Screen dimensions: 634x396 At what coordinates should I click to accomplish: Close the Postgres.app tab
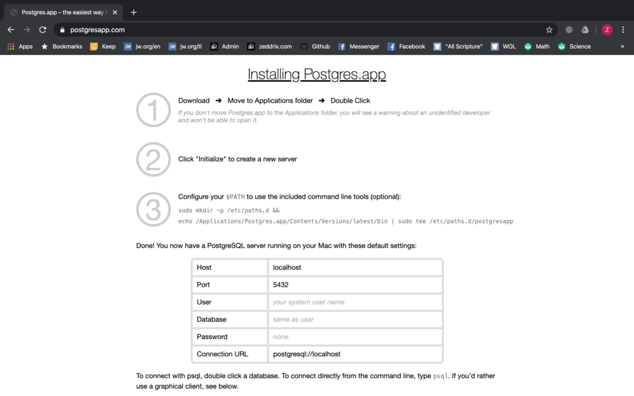tap(115, 12)
